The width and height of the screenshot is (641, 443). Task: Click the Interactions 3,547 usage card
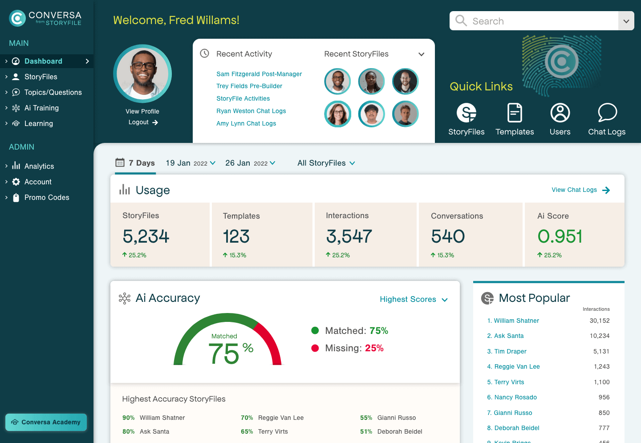(x=365, y=235)
